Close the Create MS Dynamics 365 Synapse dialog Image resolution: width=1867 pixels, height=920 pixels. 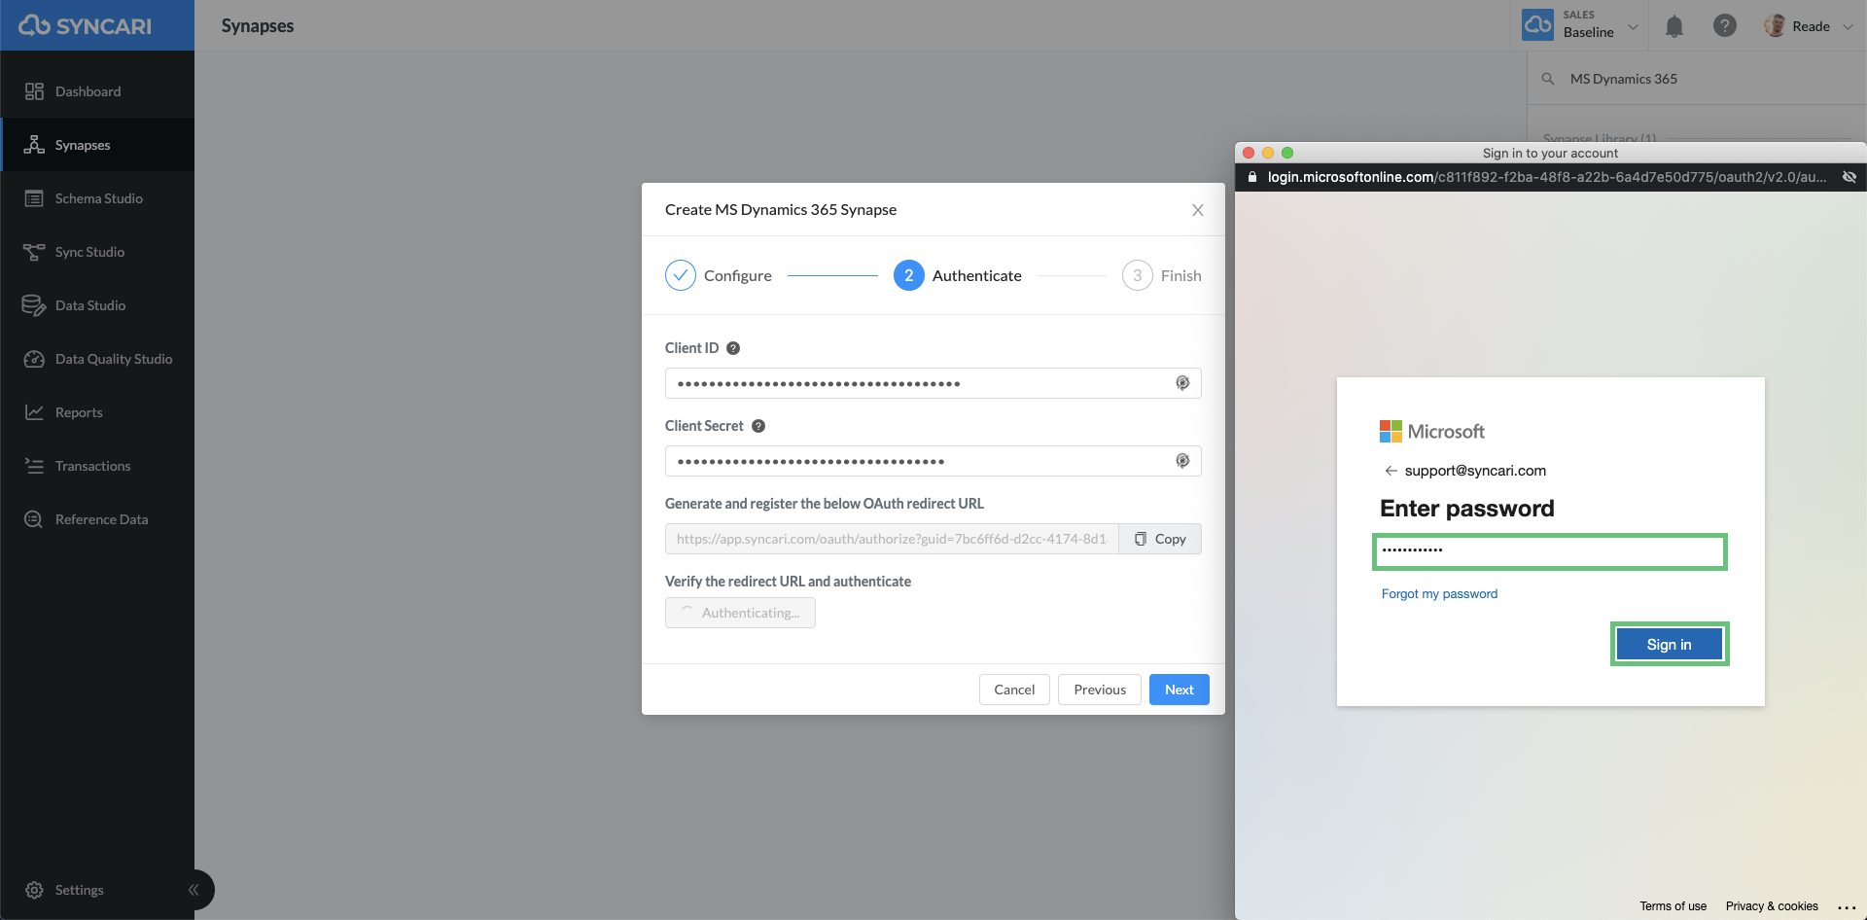point(1198,210)
